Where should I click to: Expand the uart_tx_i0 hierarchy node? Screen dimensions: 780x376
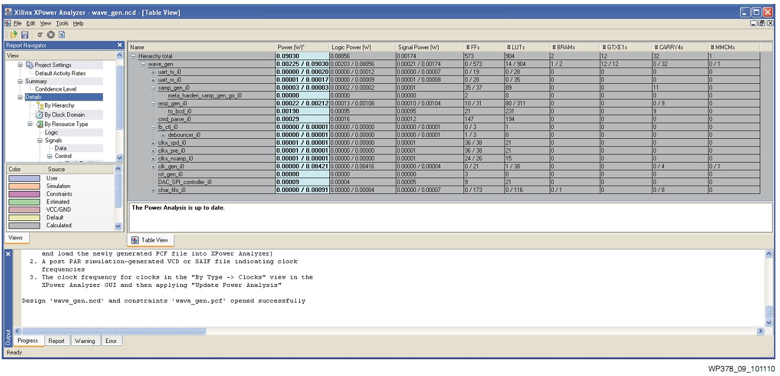153,72
